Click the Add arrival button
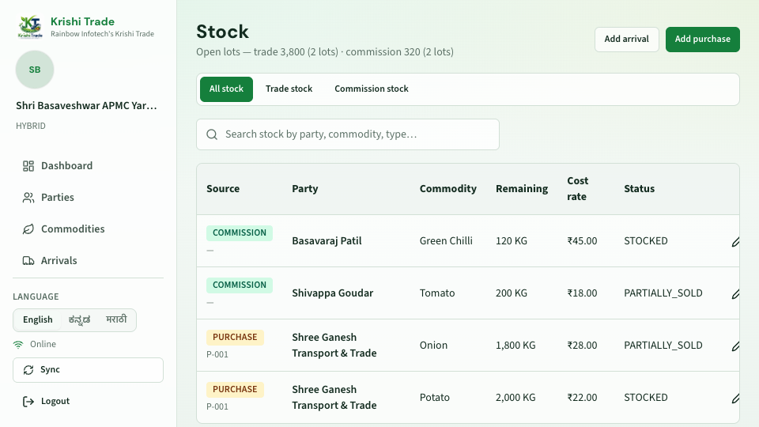Viewport: 759px width, 427px height. [x=626, y=40]
